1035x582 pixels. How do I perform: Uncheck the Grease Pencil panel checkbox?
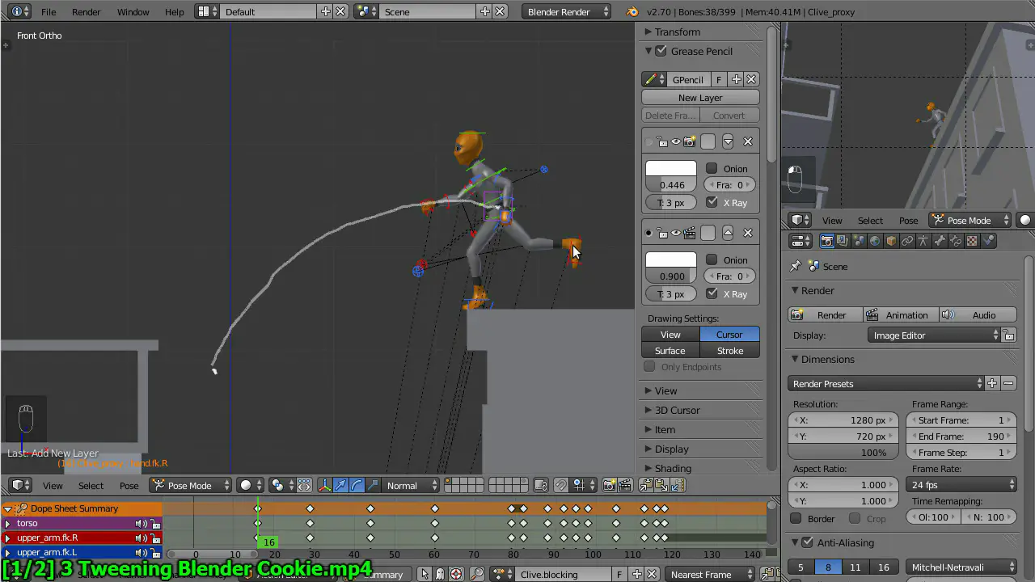[661, 51]
